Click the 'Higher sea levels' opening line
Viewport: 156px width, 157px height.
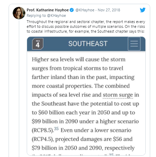coord(79,60)
